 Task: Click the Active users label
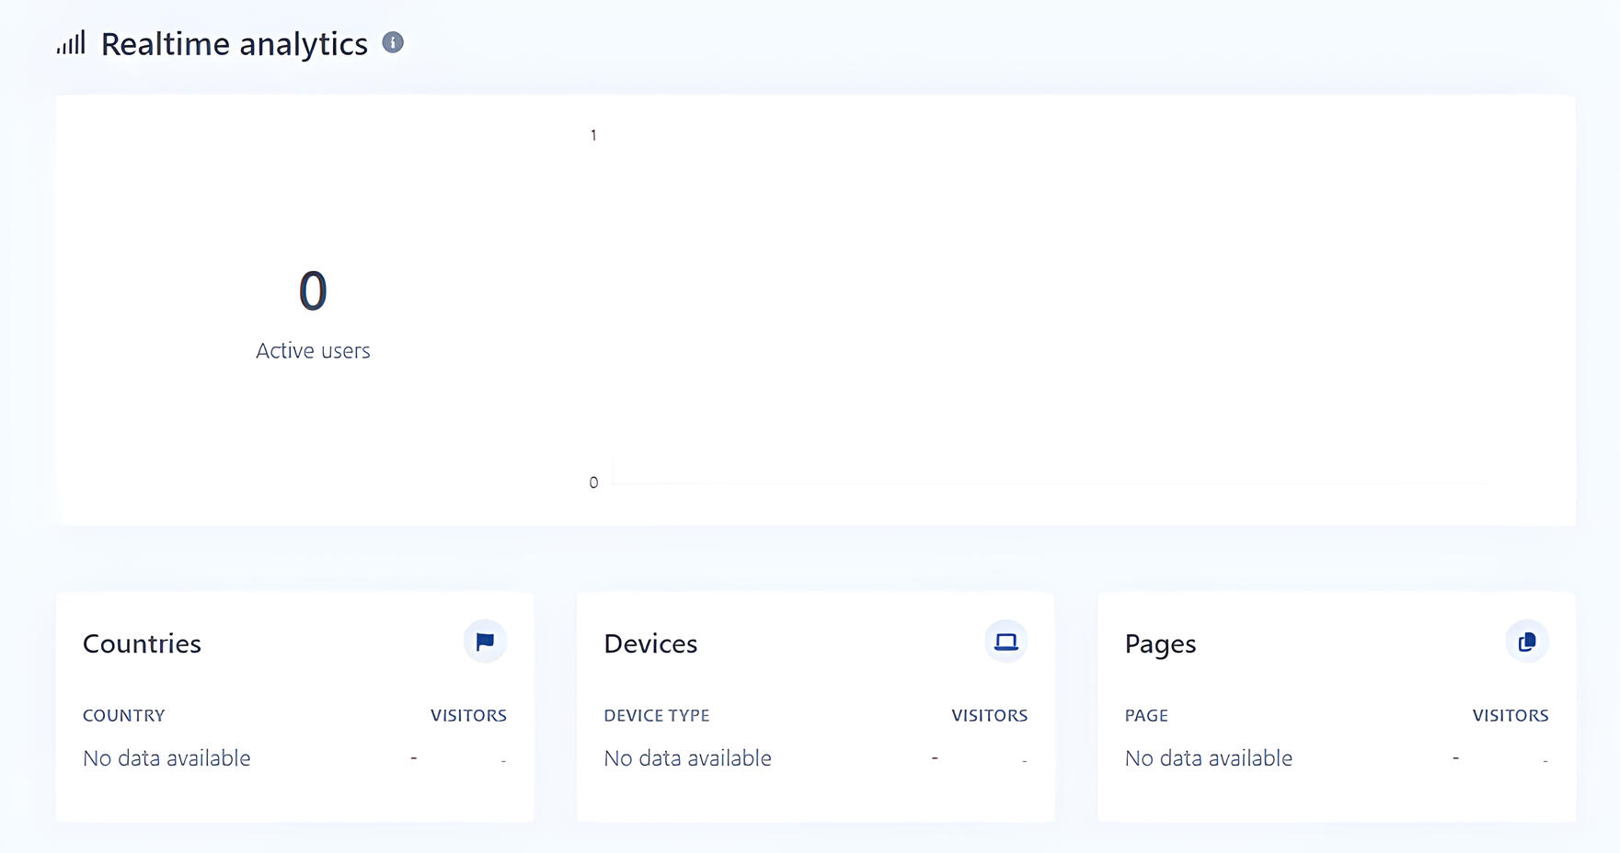(x=313, y=351)
